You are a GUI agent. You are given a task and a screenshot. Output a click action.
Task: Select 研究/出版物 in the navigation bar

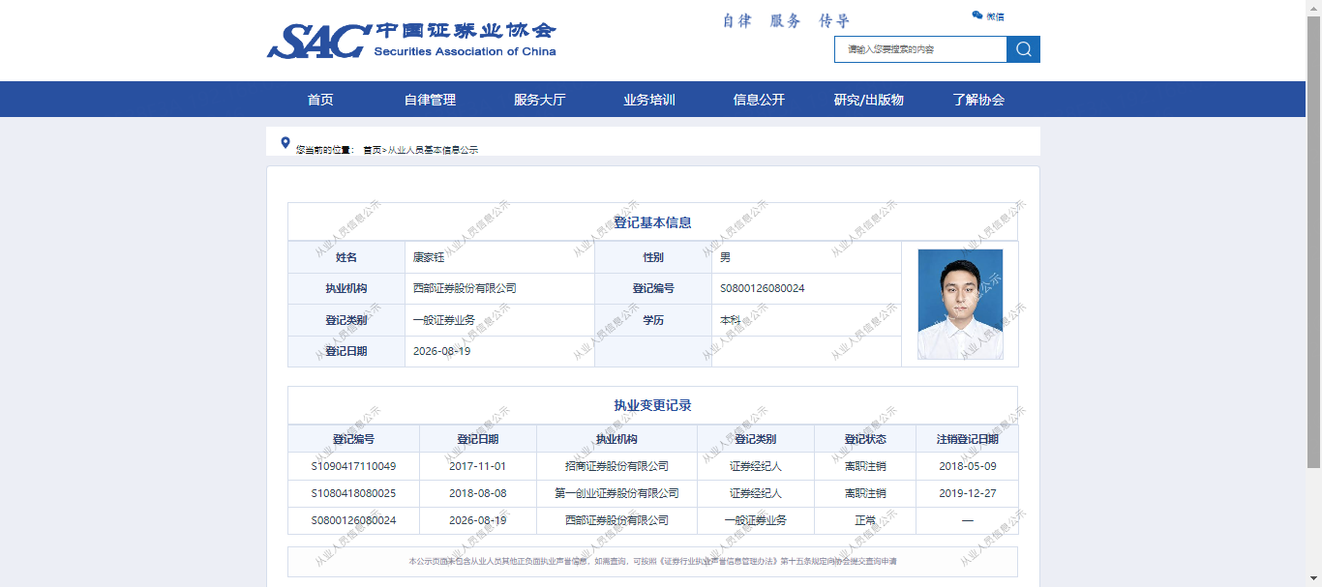click(x=869, y=100)
